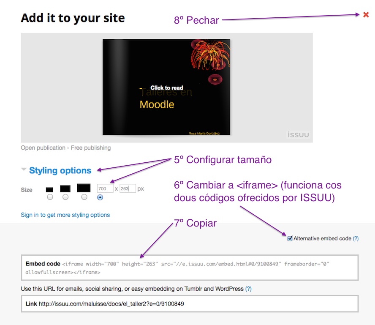Select the Link URL field for social sharing

pyautogui.click(x=187, y=303)
